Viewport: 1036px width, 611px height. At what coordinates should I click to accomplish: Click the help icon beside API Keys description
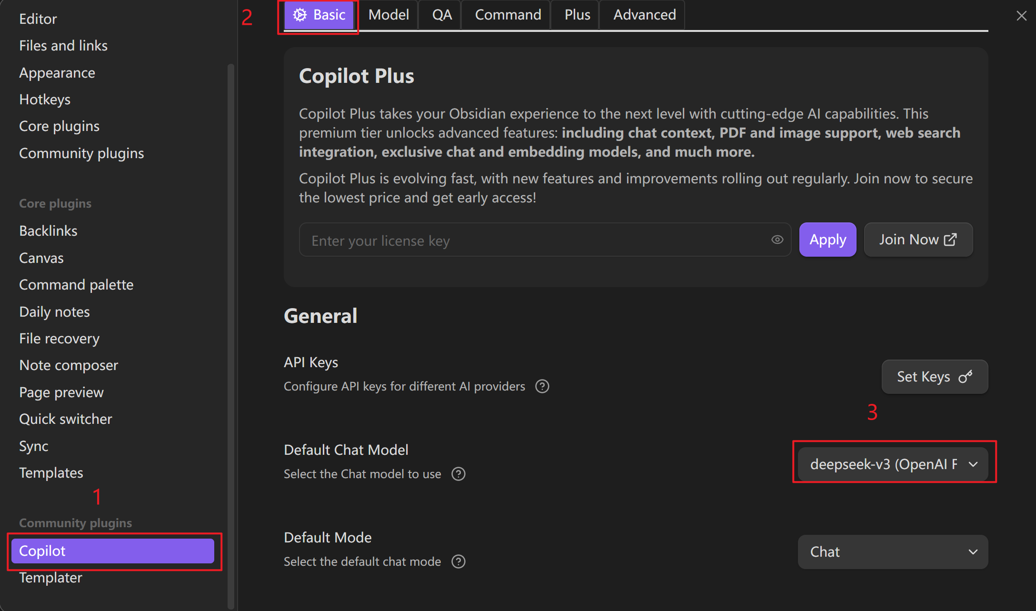click(x=542, y=386)
